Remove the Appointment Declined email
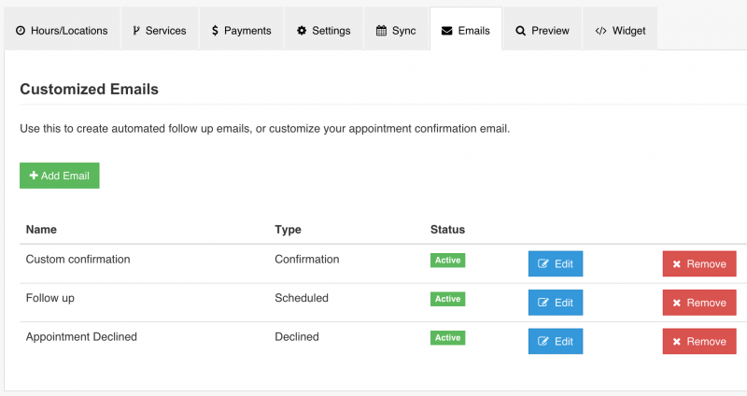747x396 pixels. coord(699,342)
